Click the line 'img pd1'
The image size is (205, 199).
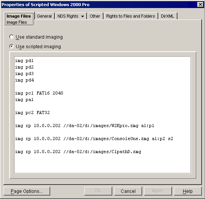click(24, 60)
